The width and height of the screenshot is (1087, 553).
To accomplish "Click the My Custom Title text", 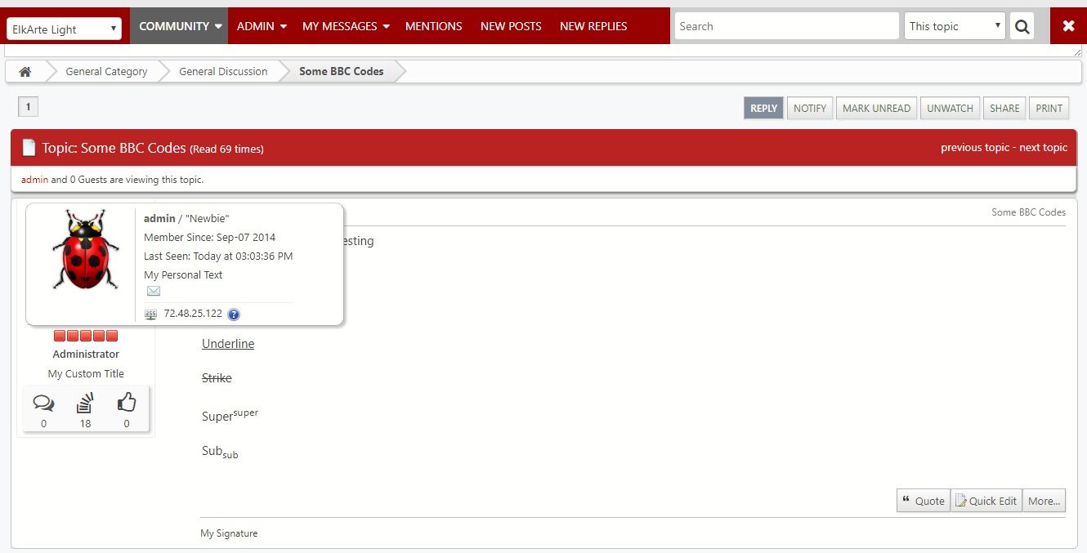I will [x=86, y=374].
